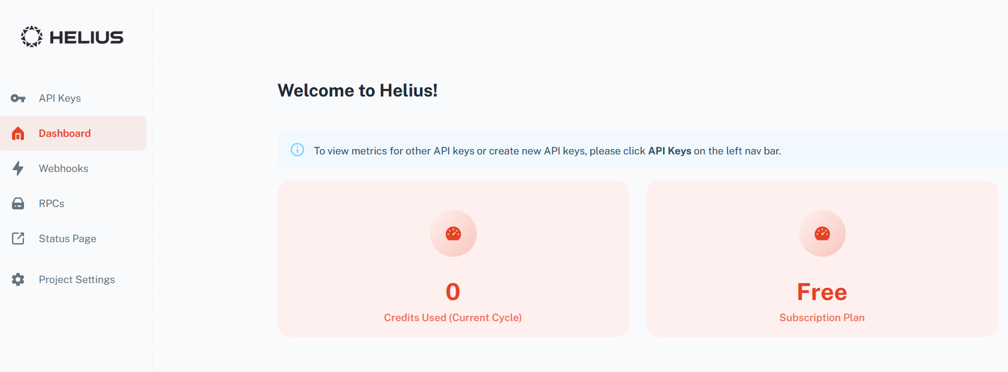Click the Subscription Plan label
This screenshot has width=1008, height=372.
822,318
